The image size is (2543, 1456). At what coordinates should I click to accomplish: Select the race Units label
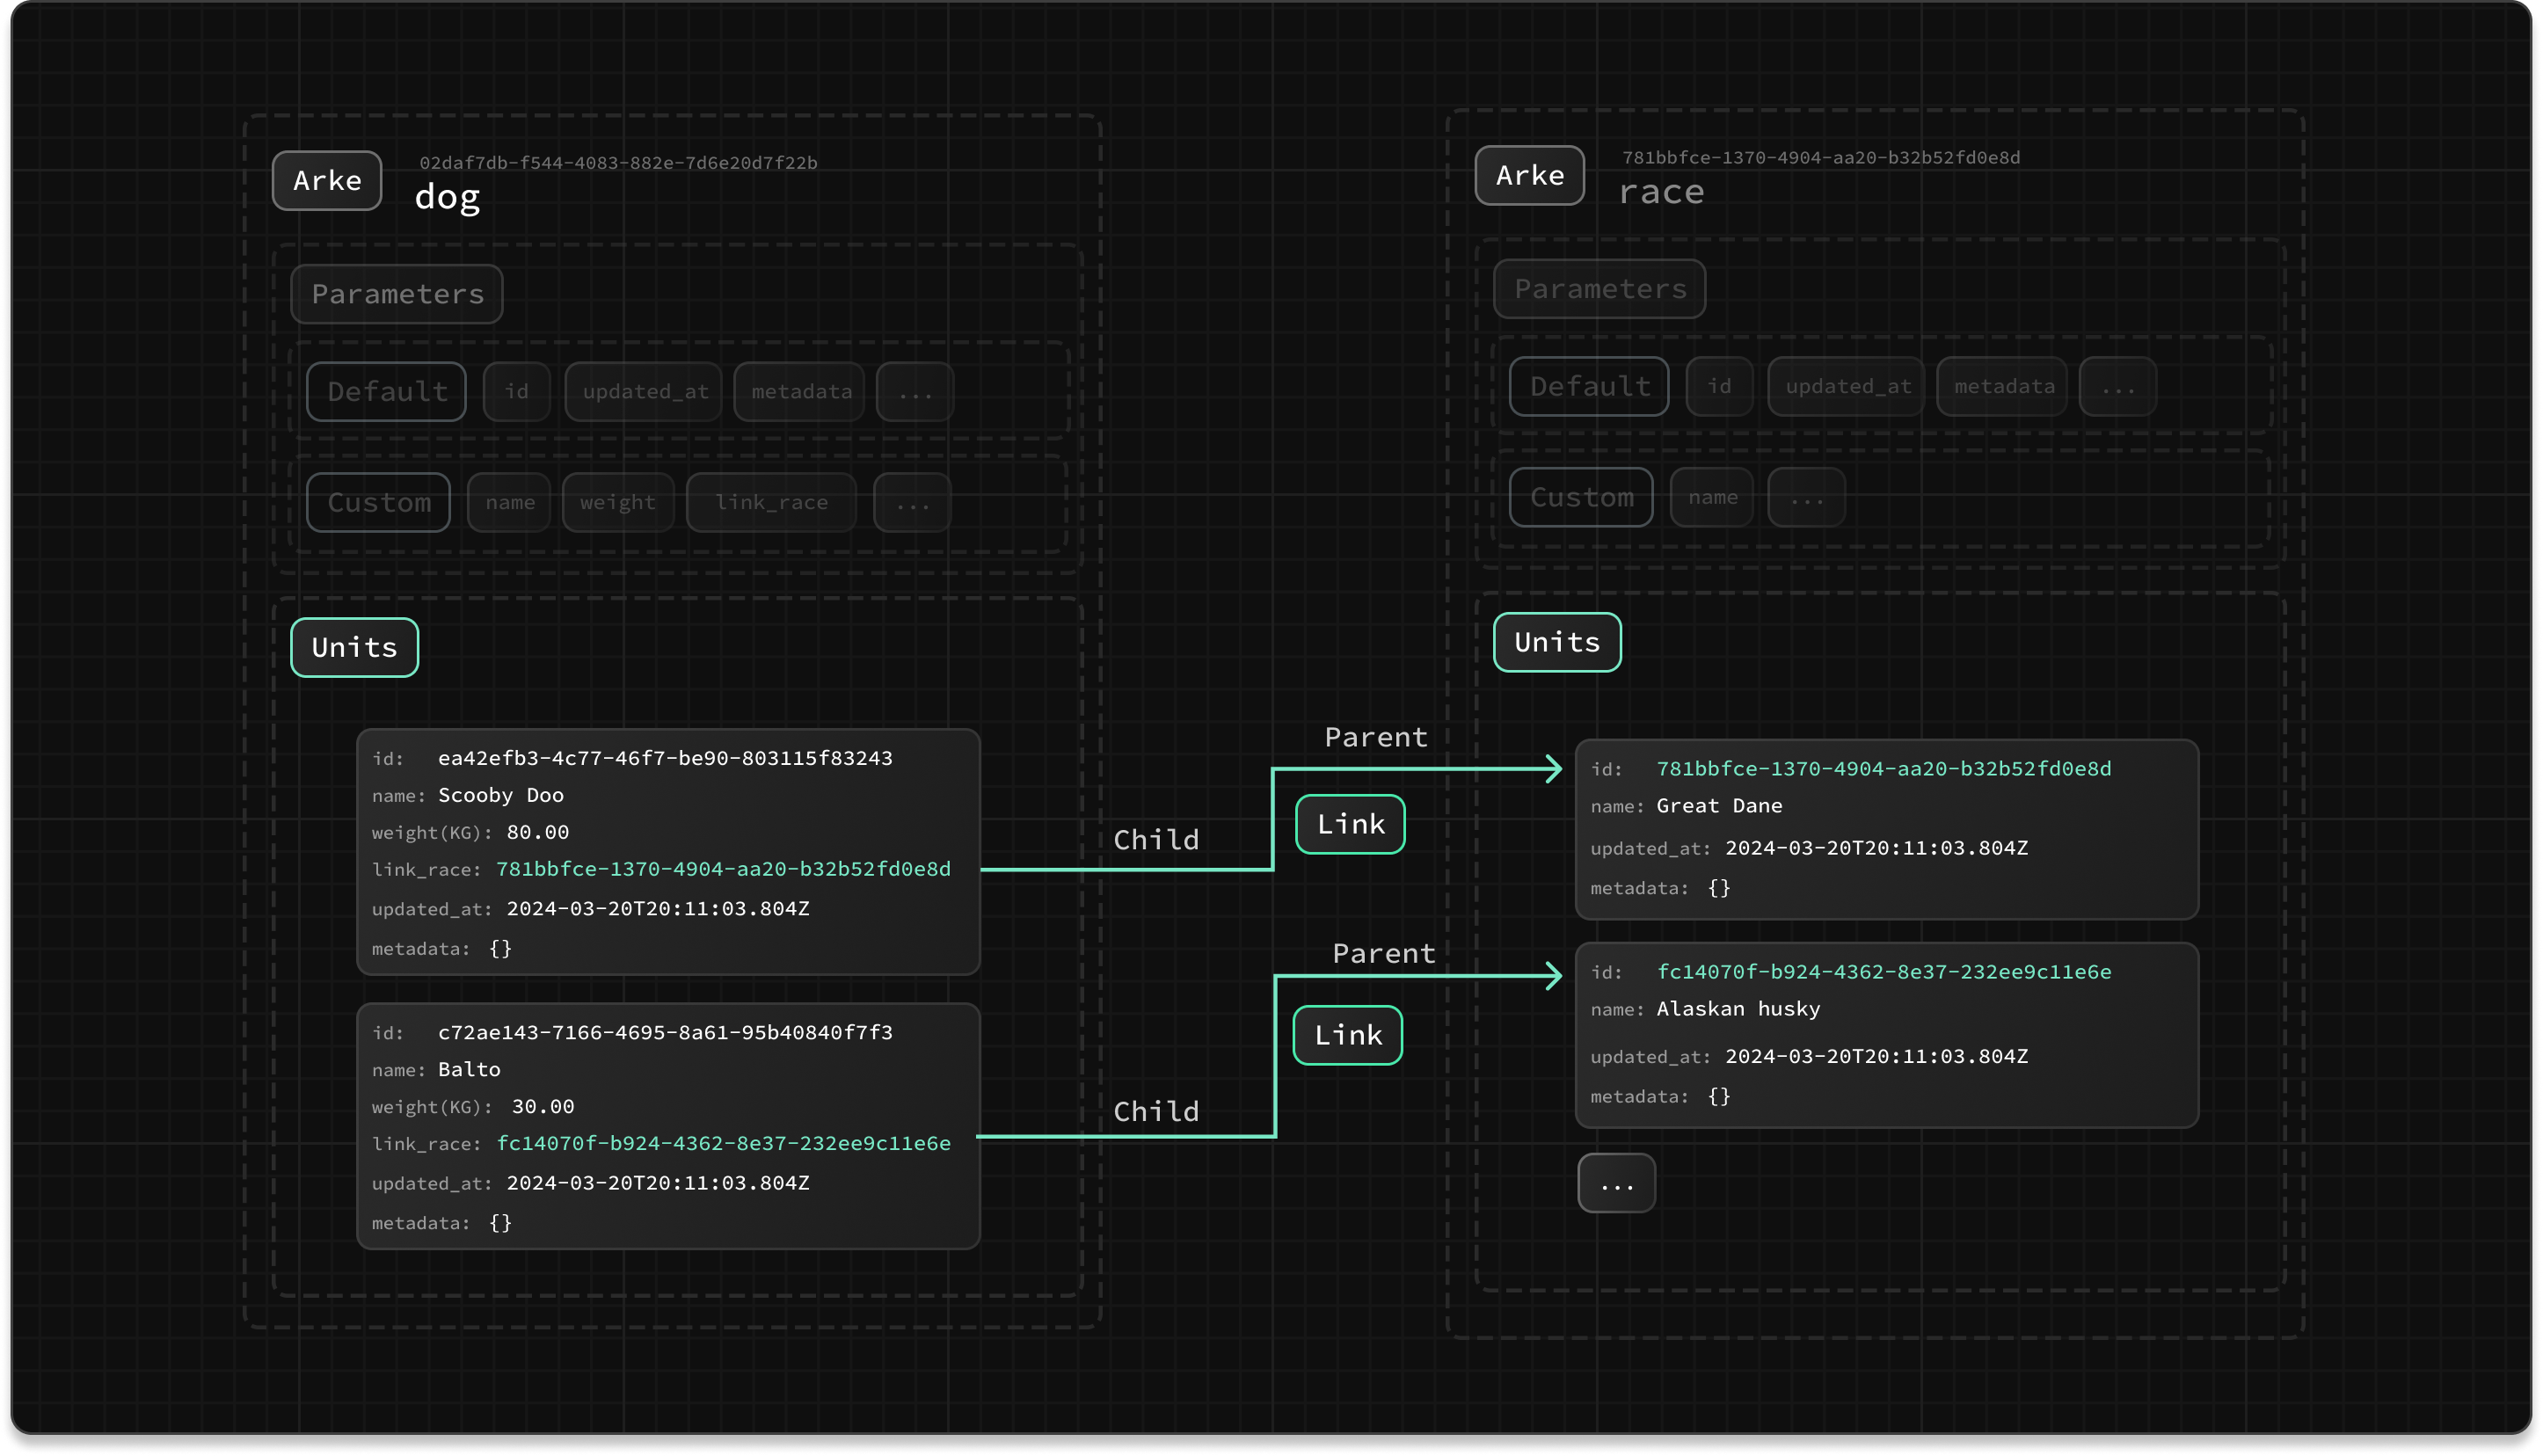point(1556,643)
